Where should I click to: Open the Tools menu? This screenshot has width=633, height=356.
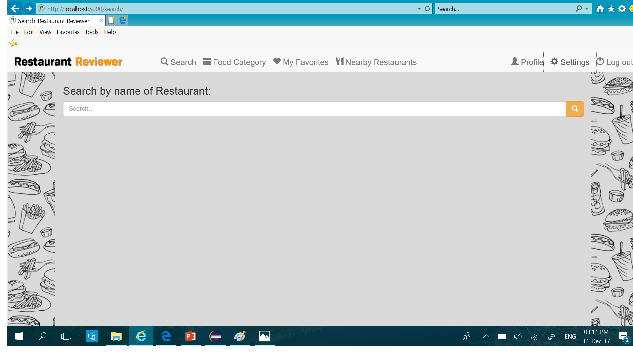[92, 32]
